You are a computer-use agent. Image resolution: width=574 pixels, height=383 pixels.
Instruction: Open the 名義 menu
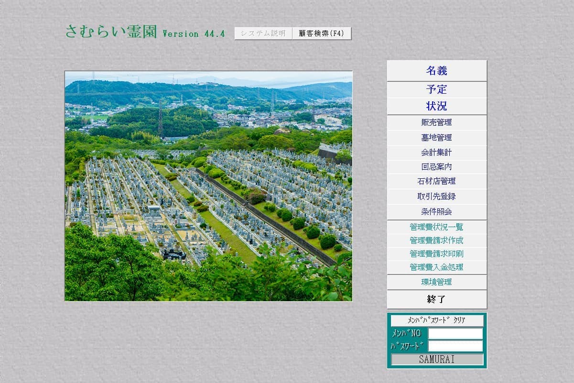437,71
